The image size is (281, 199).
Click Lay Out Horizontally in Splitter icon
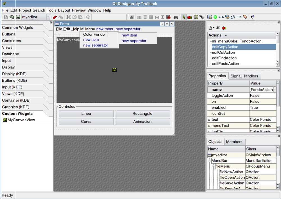tap(157, 17)
